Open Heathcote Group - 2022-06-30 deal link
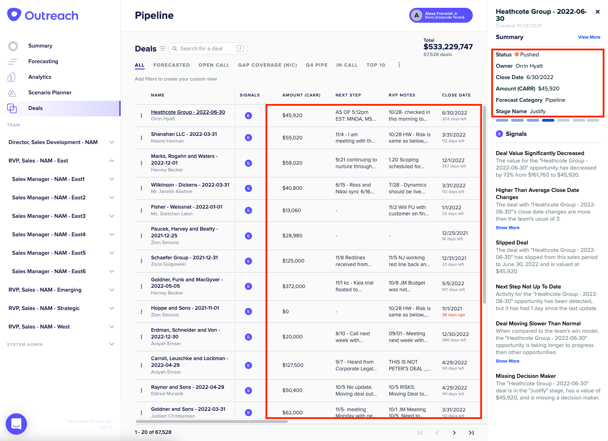This screenshot has width=608, height=441. tap(188, 112)
